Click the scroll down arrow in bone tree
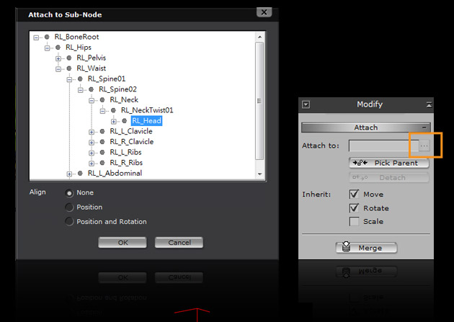The image size is (454, 322). tap(259, 174)
